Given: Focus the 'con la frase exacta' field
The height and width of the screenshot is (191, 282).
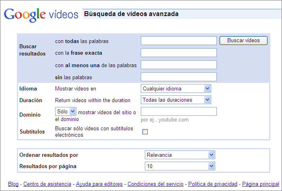Looking at the screenshot, I should click(x=179, y=53).
